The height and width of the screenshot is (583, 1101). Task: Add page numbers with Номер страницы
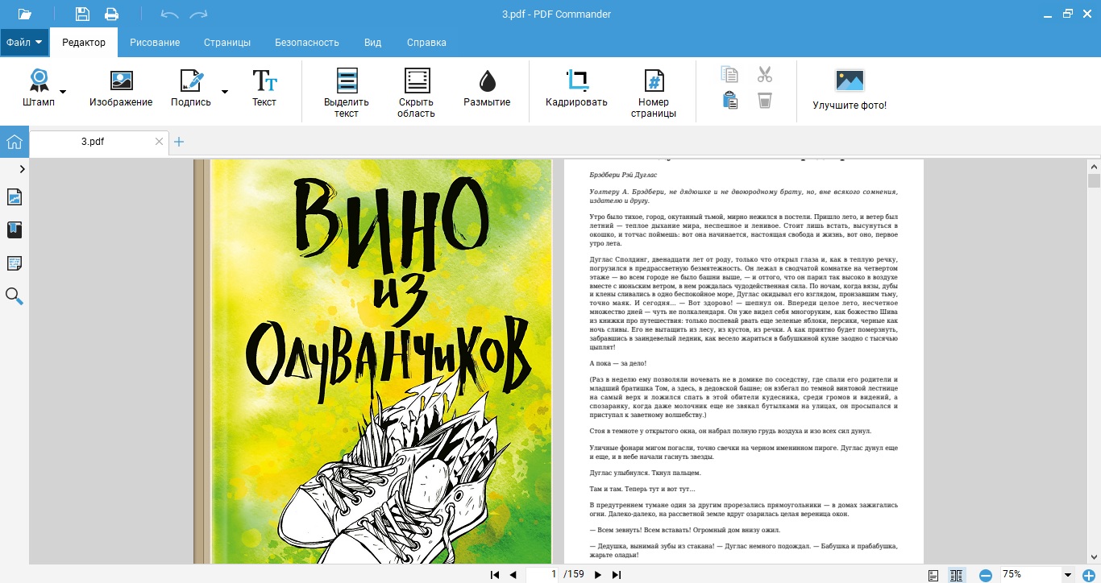click(x=654, y=92)
